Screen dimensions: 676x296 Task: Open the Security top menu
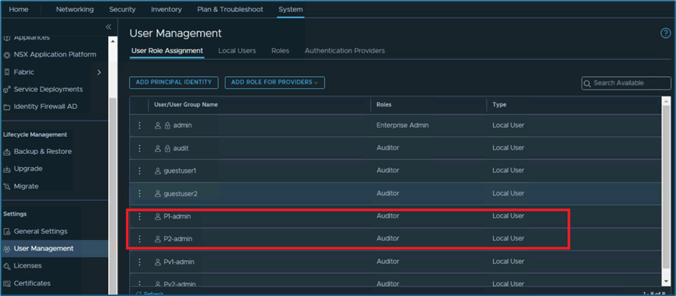point(122,9)
